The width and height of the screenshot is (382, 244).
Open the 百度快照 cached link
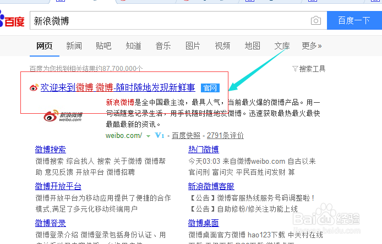(186, 136)
